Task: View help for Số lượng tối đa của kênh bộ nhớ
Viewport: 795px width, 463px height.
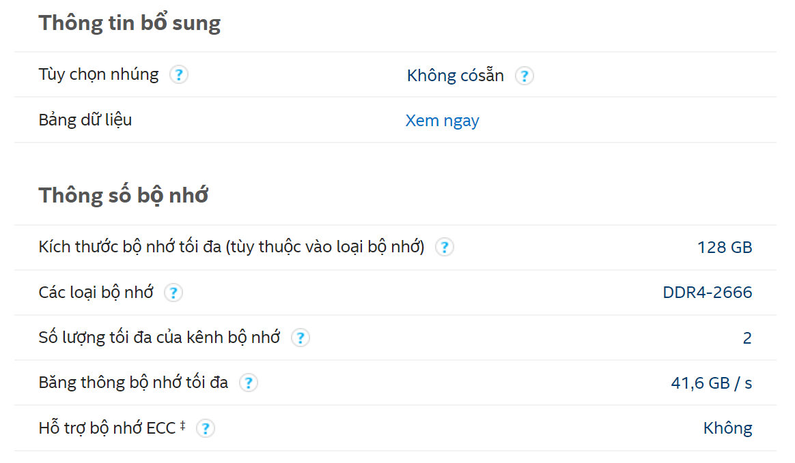Action: pos(300,338)
